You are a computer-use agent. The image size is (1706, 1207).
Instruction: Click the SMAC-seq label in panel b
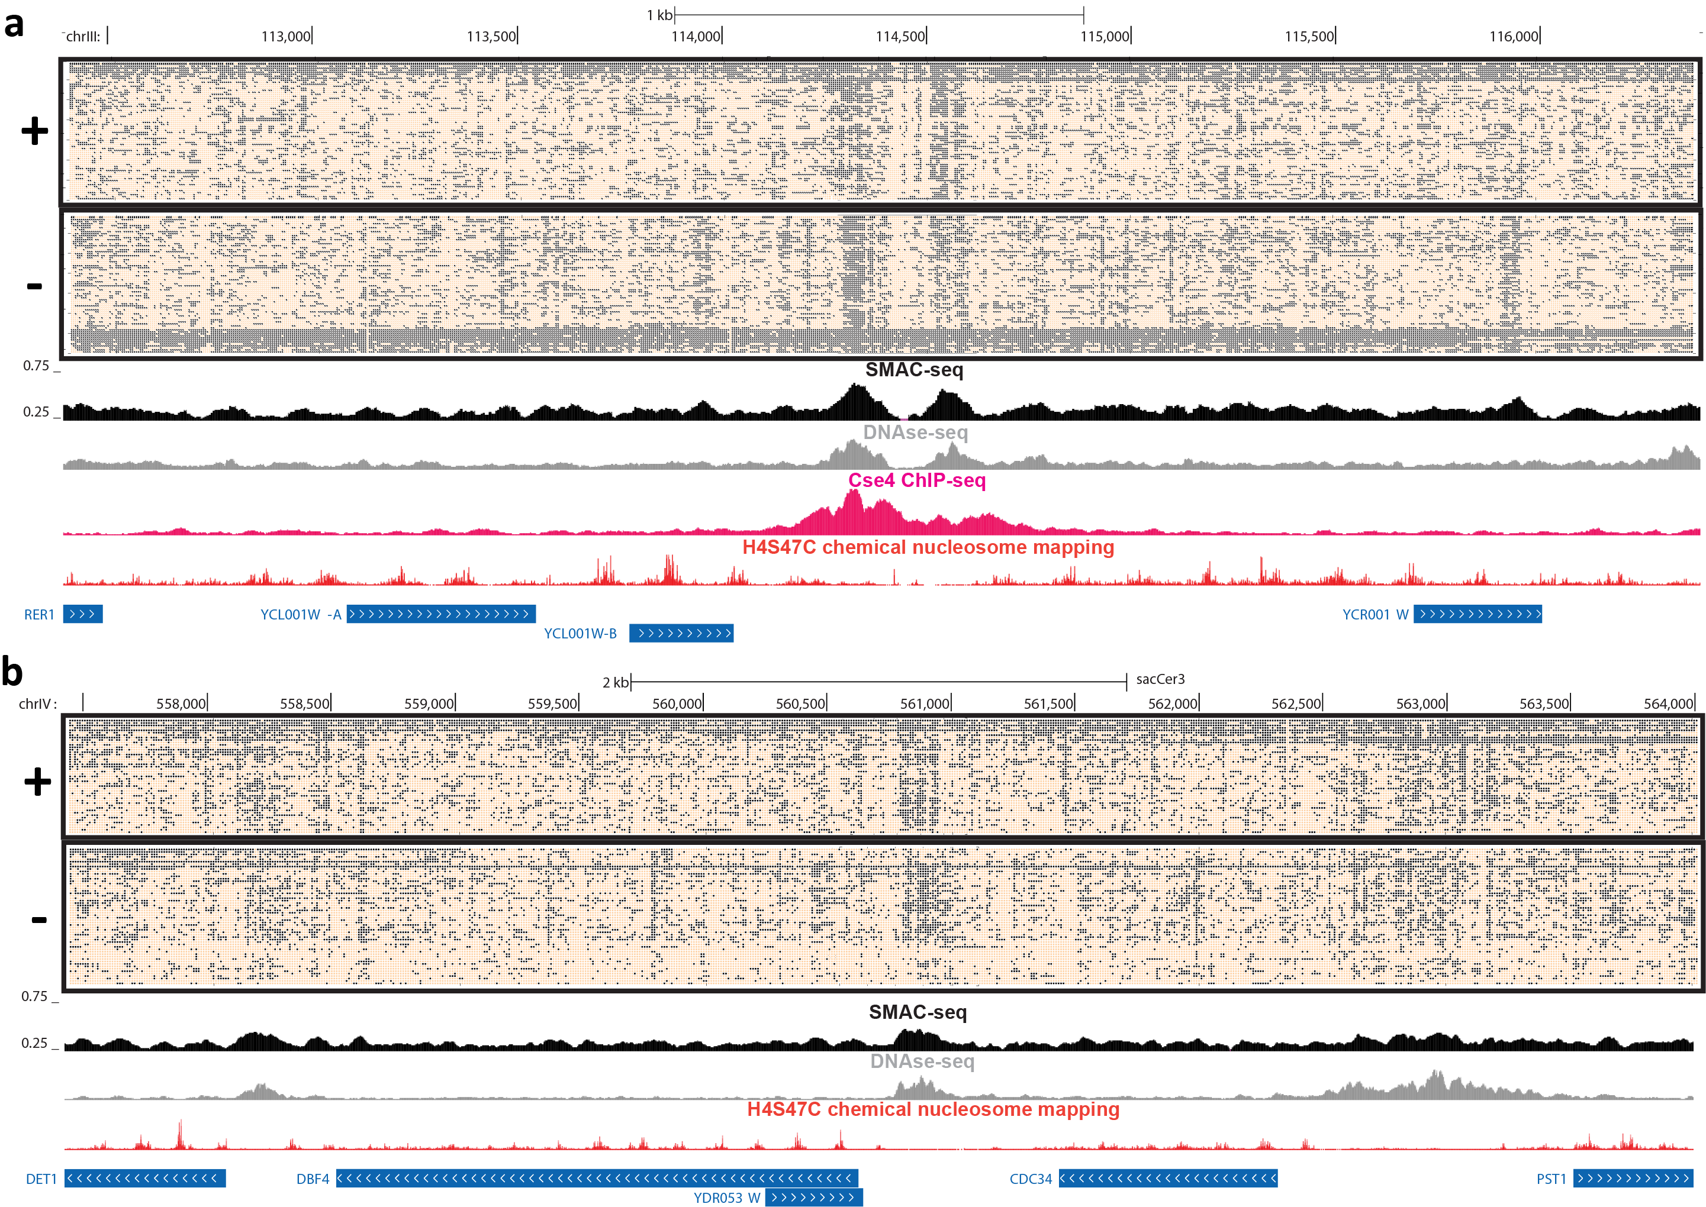pos(918,1012)
